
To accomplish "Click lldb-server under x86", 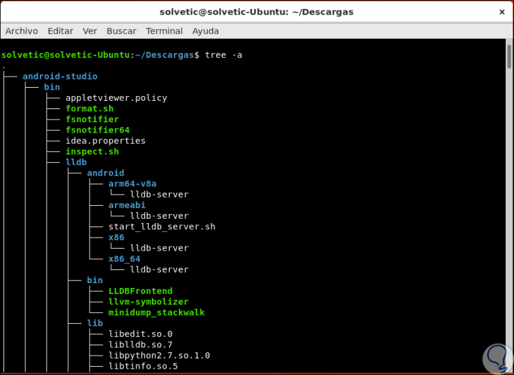I will (159, 248).
